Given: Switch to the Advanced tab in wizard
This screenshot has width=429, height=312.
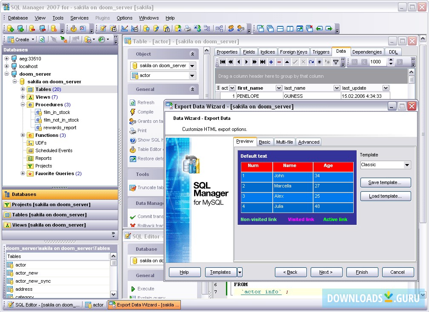Looking at the screenshot, I should (309, 142).
